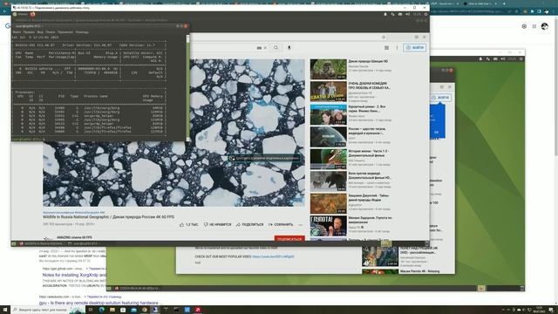Open the Михаил Задорнов video thumbnail
The height and width of the screenshot is (314, 558).
coord(328,225)
